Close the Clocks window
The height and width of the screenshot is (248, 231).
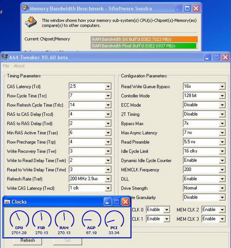(x=126, y=202)
